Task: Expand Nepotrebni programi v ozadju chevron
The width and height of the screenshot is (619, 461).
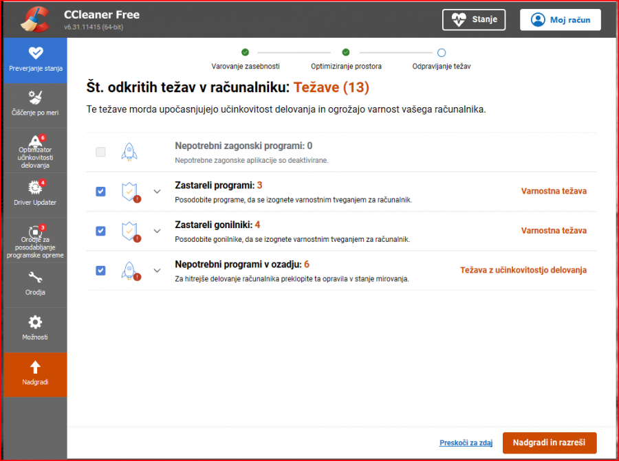Action: (x=157, y=270)
